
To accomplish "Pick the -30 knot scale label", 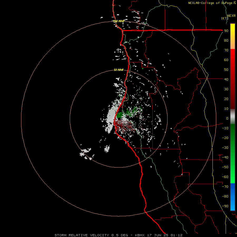I will 225,148.
